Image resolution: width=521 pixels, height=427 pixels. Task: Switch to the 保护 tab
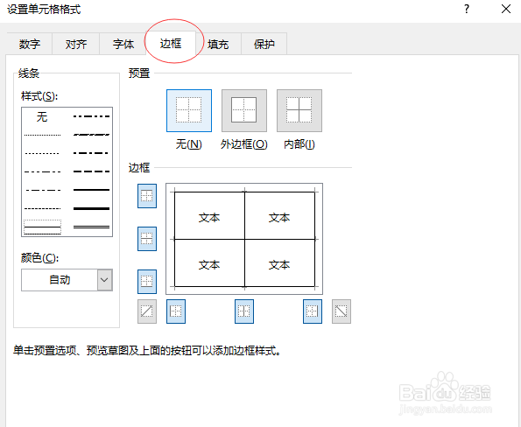click(x=264, y=44)
